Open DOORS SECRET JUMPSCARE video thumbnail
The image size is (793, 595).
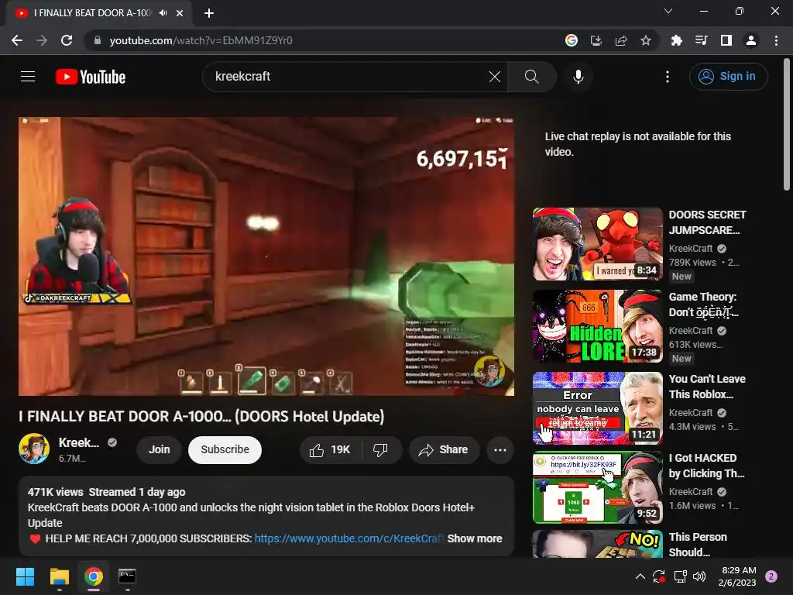pyautogui.click(x=597, y=244)
